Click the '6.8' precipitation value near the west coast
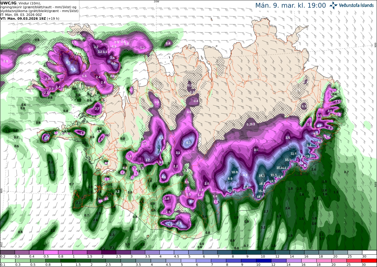 click(47, 138)
